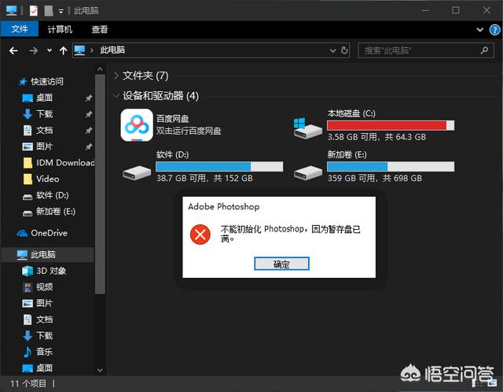Select 软件 (D:) in the navigation pane
Image resolution: width=503 pixels, height=392 pixels.
52,195
